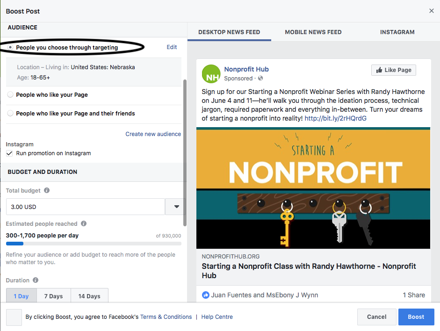This screenshot has width=440, height=331.
Task: Close the Boost Post dialog
Action: [x=431, y=11]
